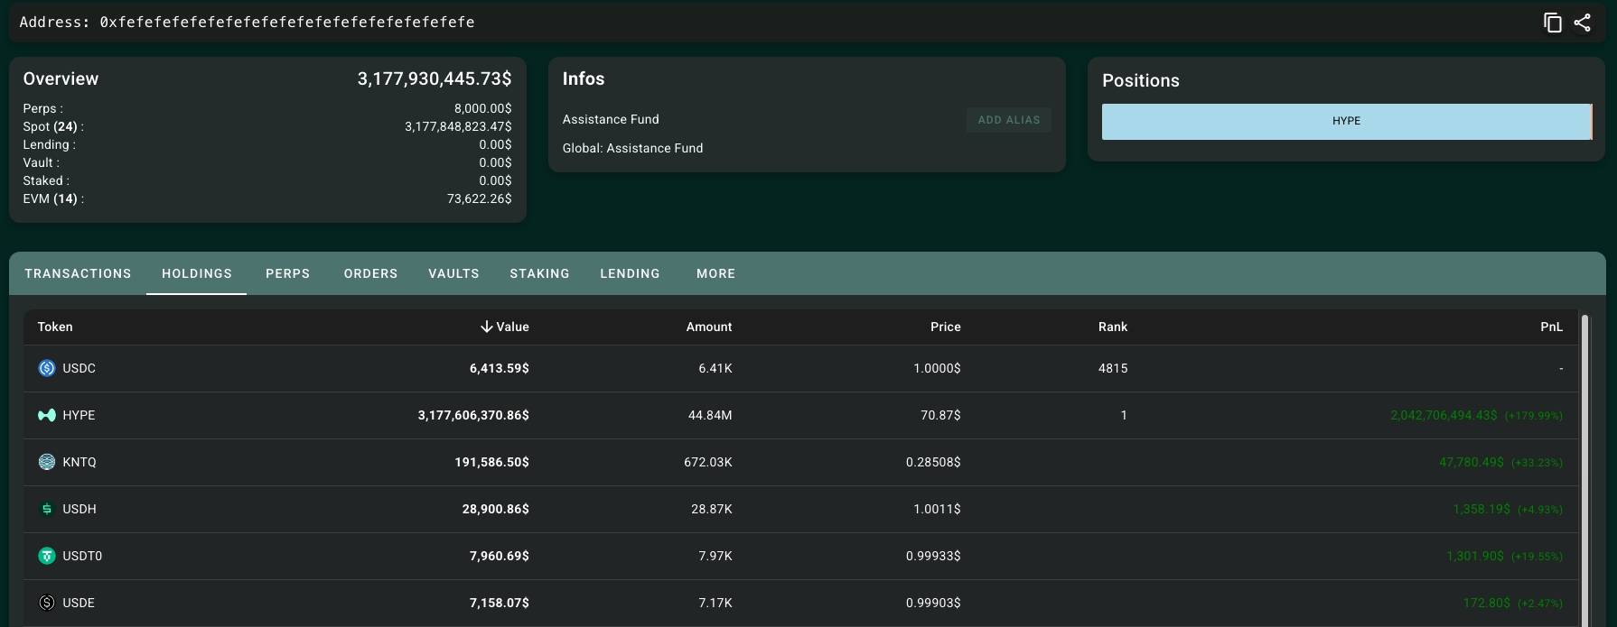This screenshot has height=627, width=1617.
Task: Click the holdings table vertical scrollbar
Action: tap(1585, 469)
